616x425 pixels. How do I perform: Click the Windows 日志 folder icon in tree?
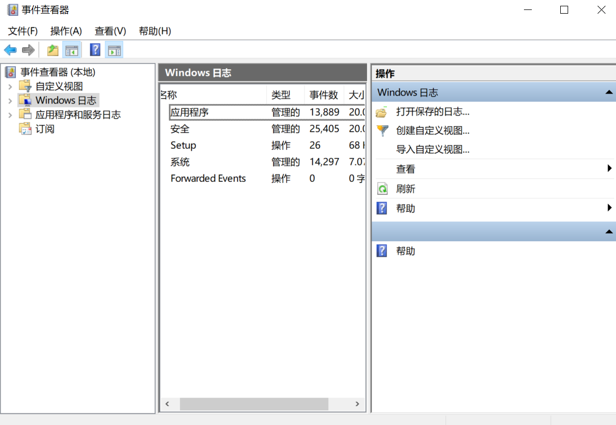pyautogui.click(x=25, y=100)
